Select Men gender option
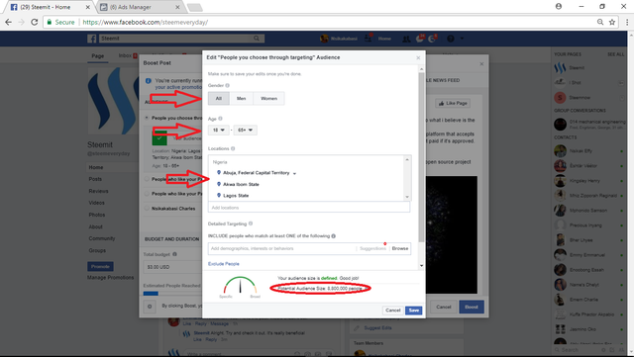 pyautogui.click(x=242, y=98)
